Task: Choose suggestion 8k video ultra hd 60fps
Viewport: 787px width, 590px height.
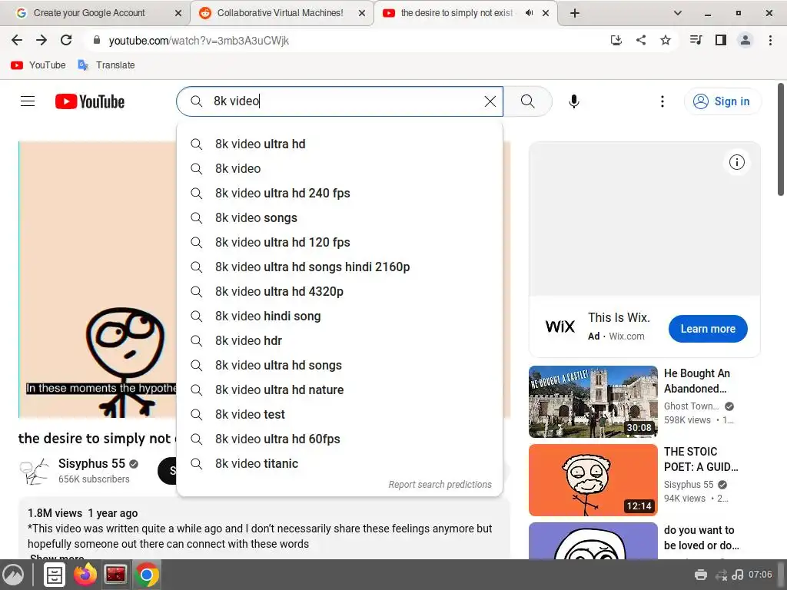Action: [x=340, y=439]
